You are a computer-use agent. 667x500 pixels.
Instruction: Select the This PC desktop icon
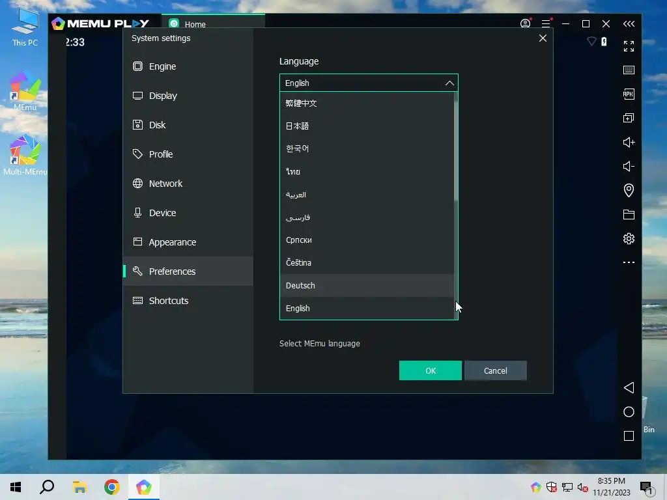tap(25, 26)
